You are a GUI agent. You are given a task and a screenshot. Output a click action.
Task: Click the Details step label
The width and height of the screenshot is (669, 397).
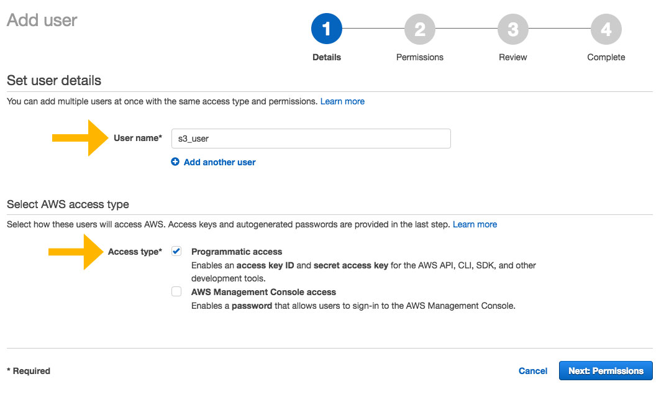[326, 57]
